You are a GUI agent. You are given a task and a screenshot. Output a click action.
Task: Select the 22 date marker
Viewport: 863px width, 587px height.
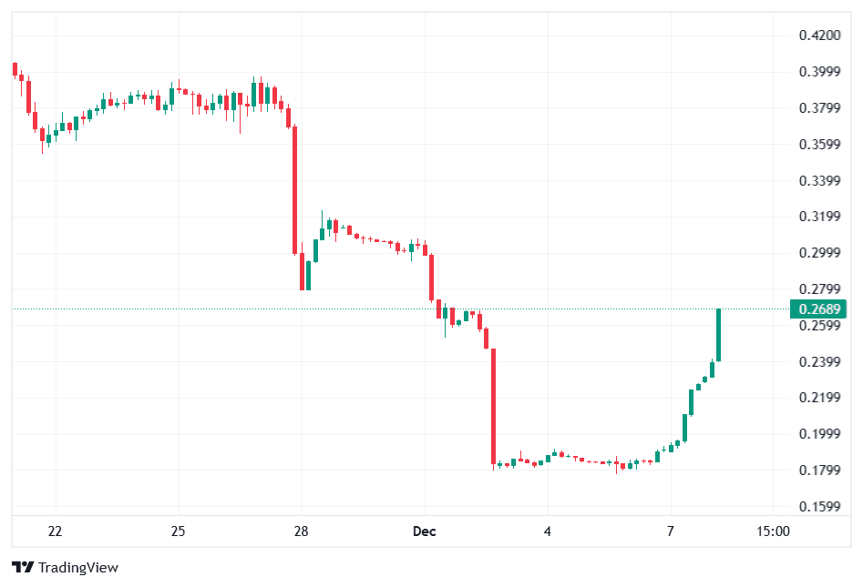pyautogui.click(x=55, y=531)
